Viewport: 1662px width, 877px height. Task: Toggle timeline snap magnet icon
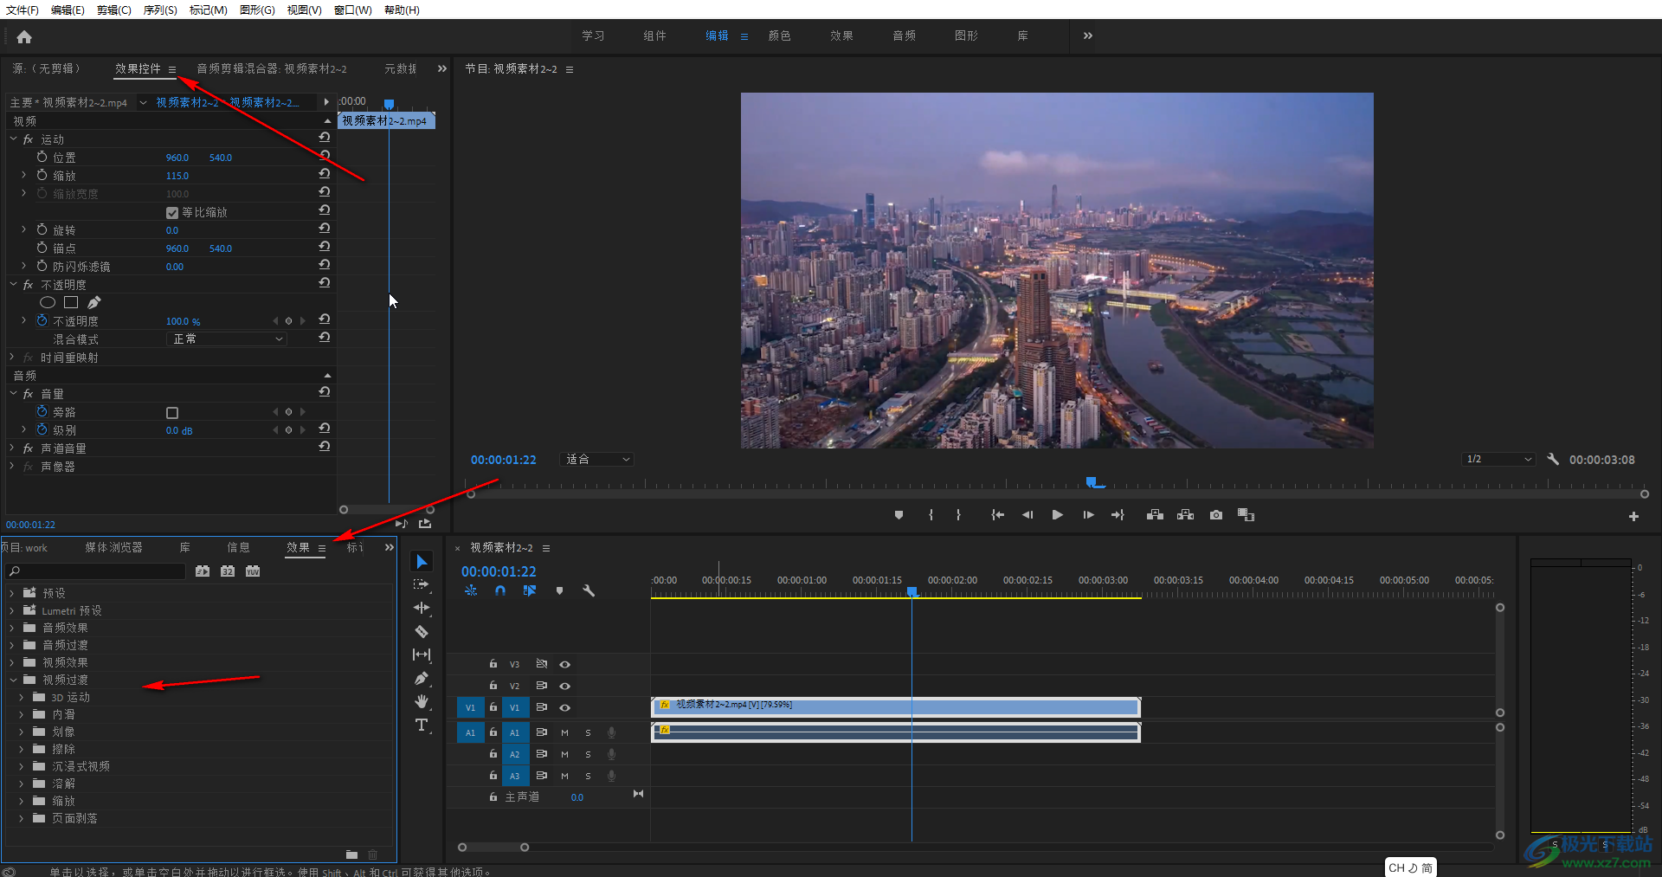[500, 590]
